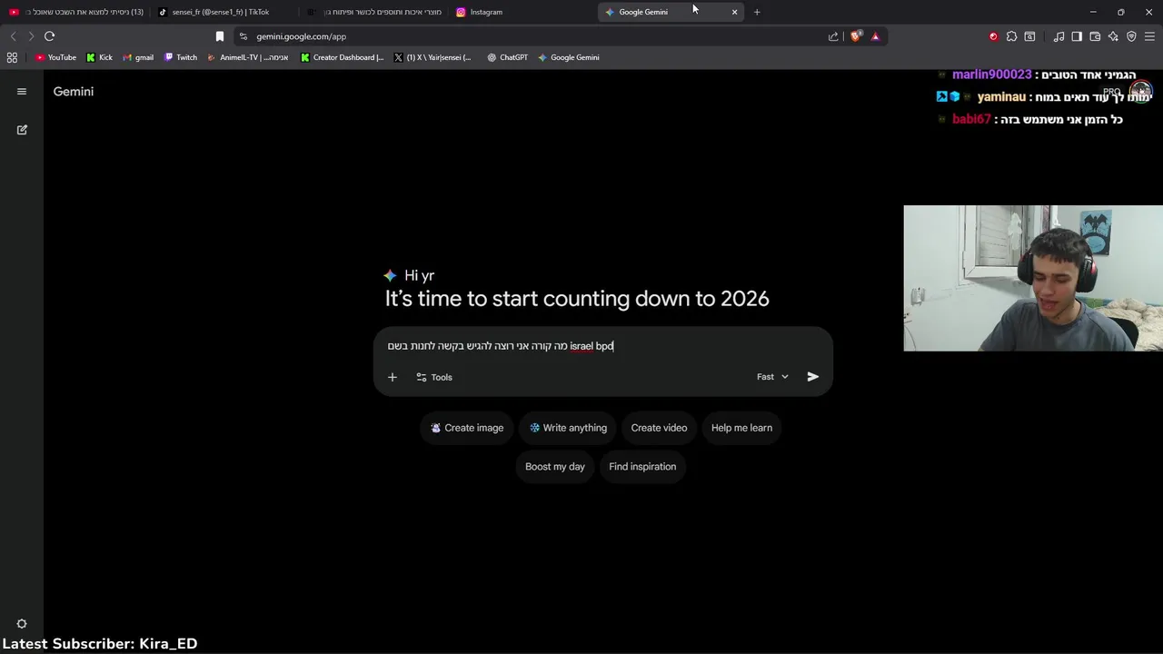Screen dimensions: 1163x654
Task: Open the Tools menu in prompt box
Action: click(x=434, y=377)
